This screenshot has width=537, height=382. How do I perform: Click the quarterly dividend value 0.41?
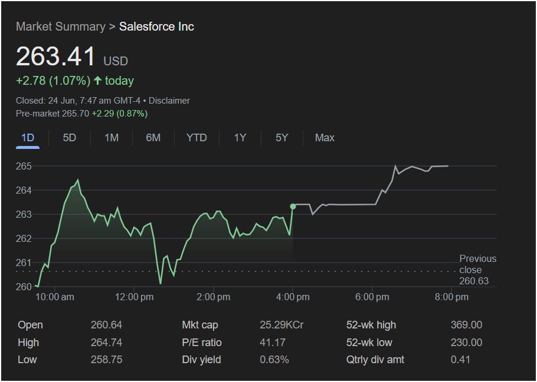pos(460,360)
